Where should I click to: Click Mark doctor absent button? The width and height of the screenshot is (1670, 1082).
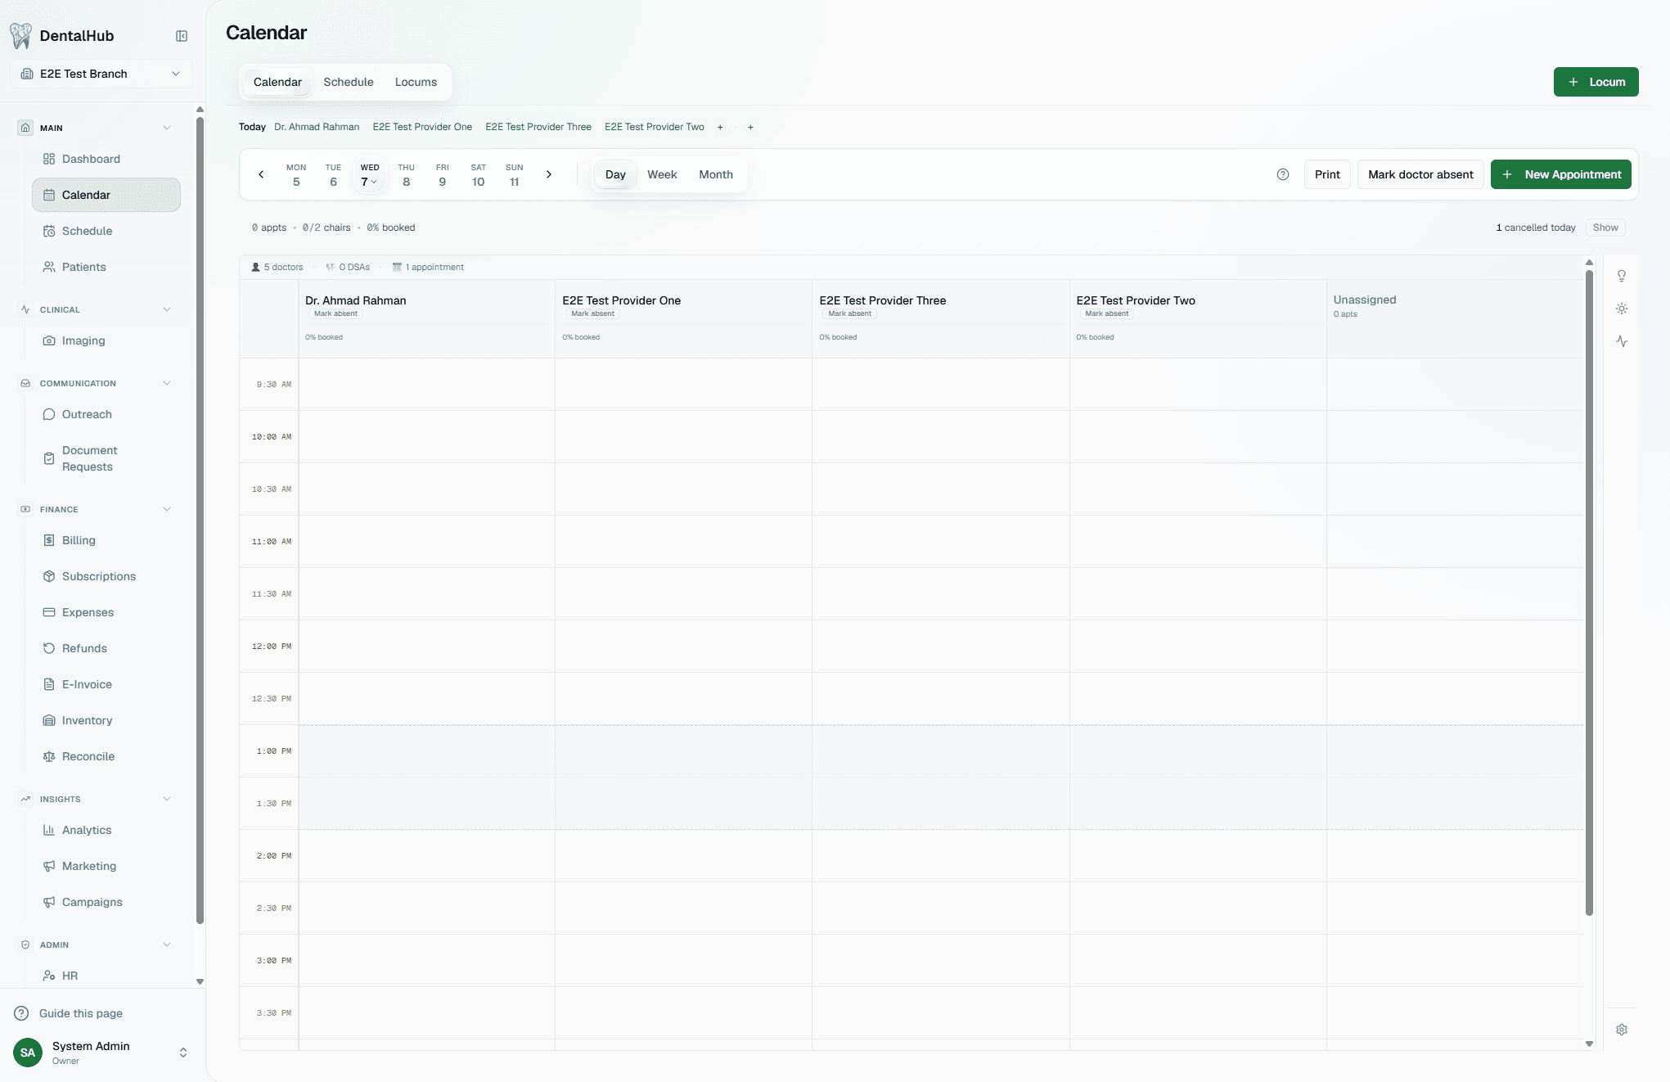click(x=1420, y=174)
